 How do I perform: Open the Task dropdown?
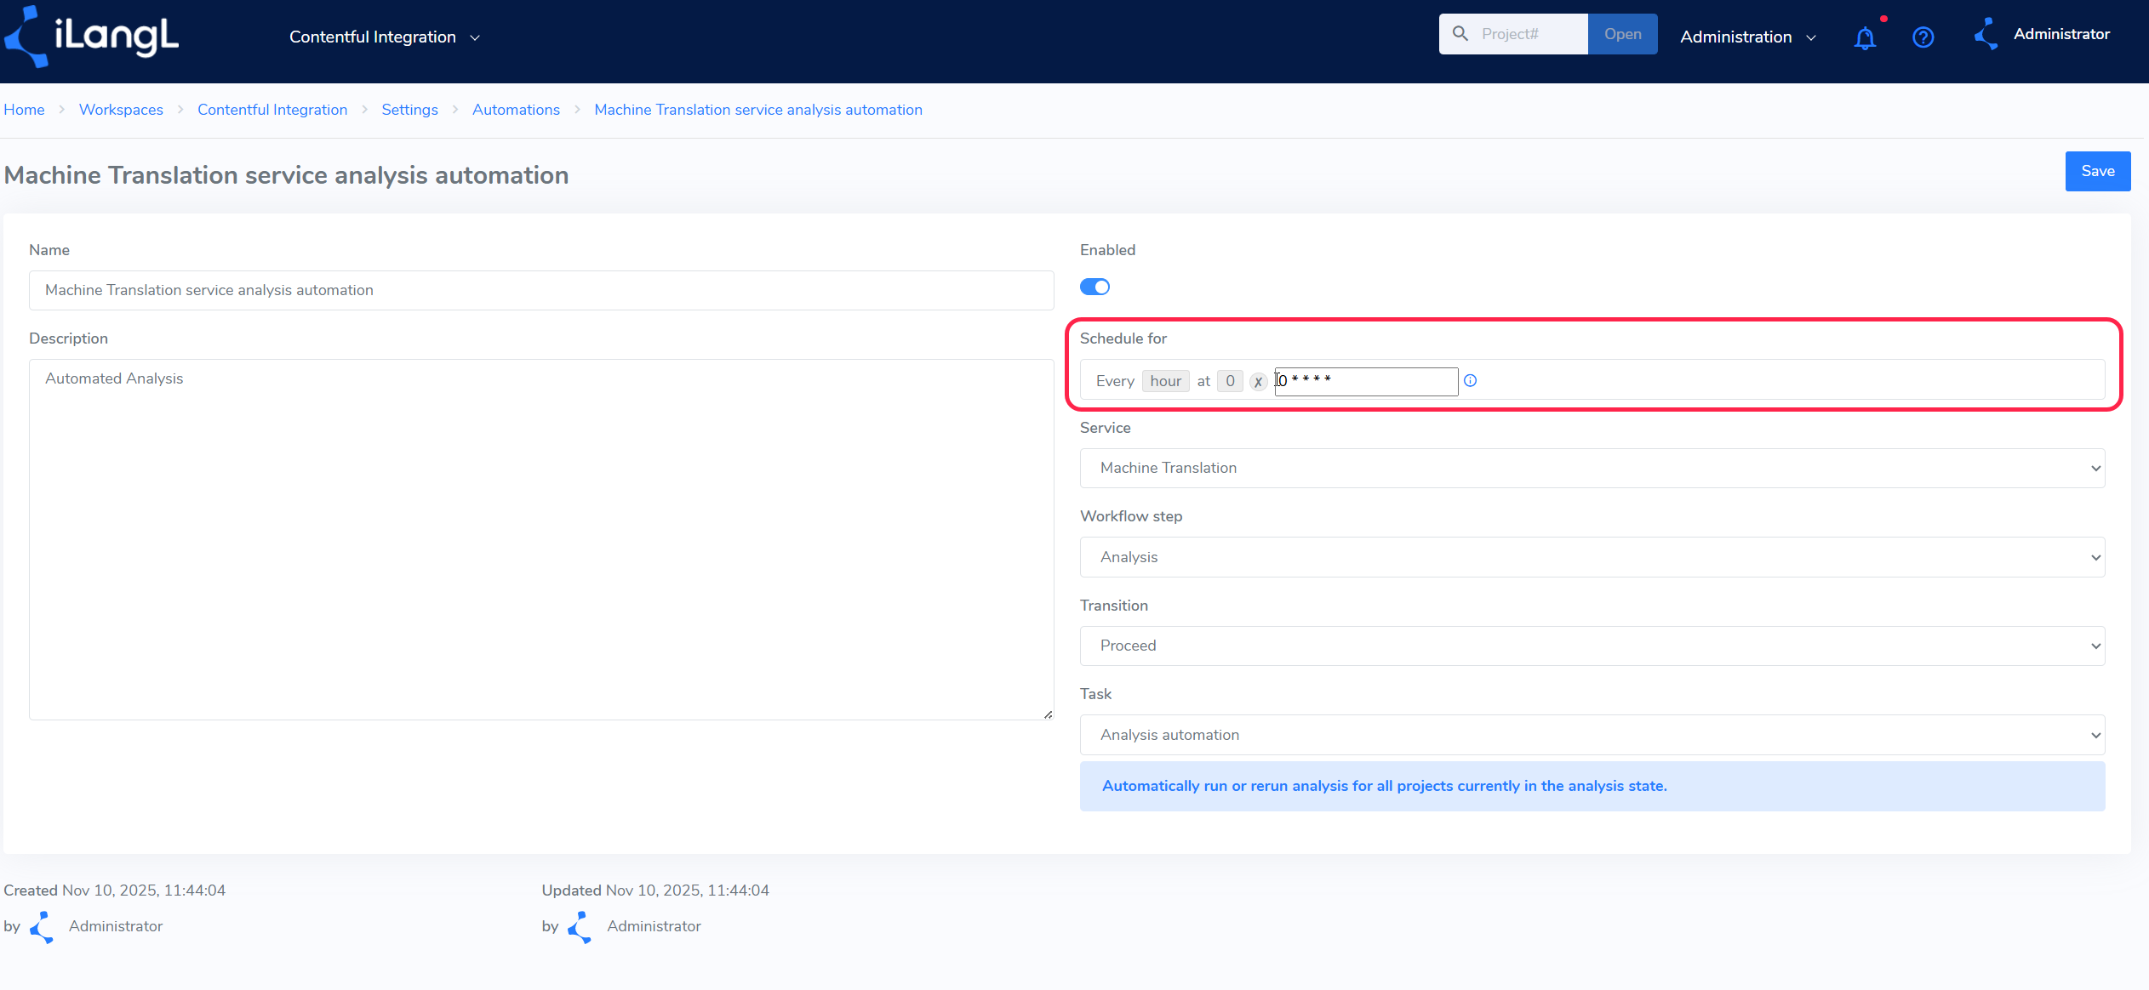tap(1592, 735)
